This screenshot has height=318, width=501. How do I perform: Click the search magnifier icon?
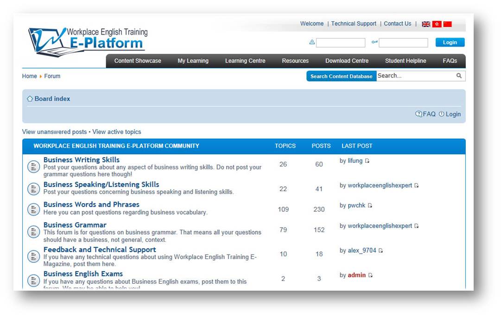(459, 76)
